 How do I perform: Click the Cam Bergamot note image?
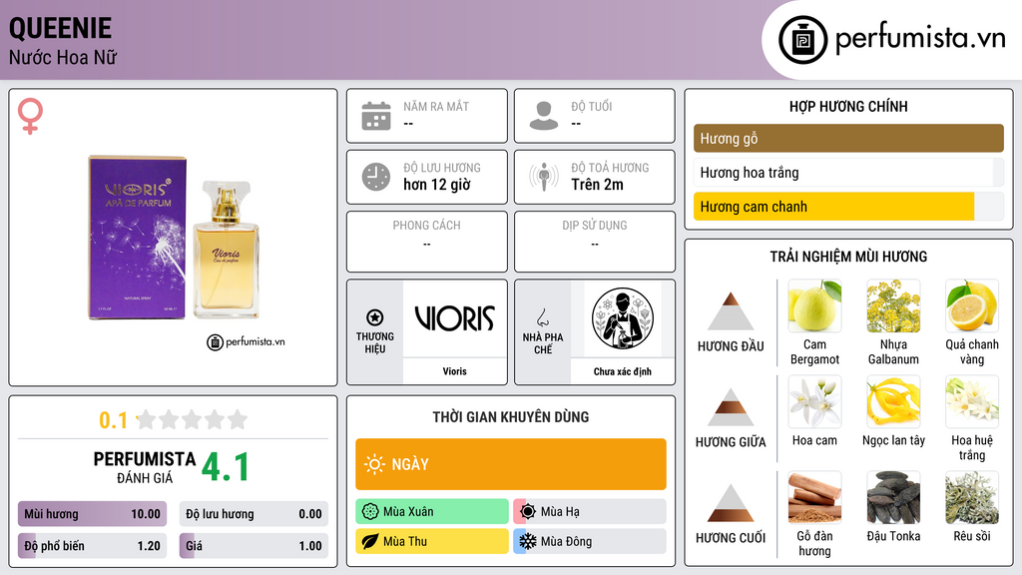(814, 306)
